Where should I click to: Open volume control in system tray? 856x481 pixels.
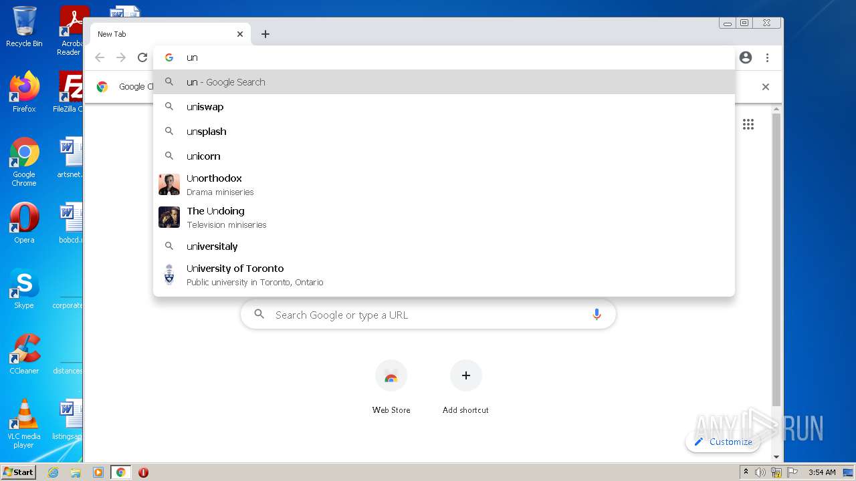click(x=760, y=472)
